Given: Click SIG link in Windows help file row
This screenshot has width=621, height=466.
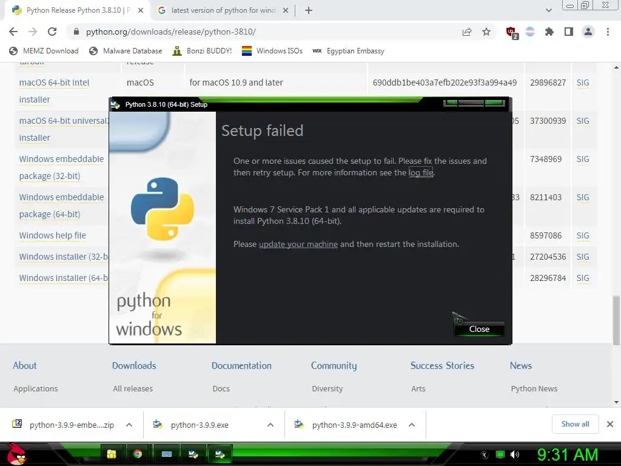Looking at the screenshot, I should 583,235.
